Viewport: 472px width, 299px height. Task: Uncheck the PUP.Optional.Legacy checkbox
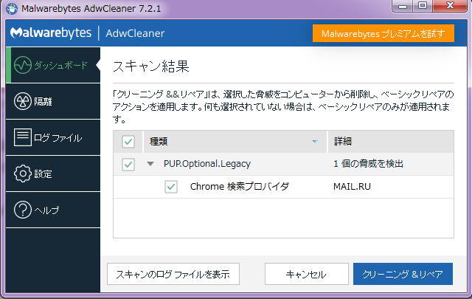click(128, 165)
